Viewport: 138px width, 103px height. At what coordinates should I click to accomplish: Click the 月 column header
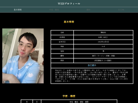(x=37, y=102)
